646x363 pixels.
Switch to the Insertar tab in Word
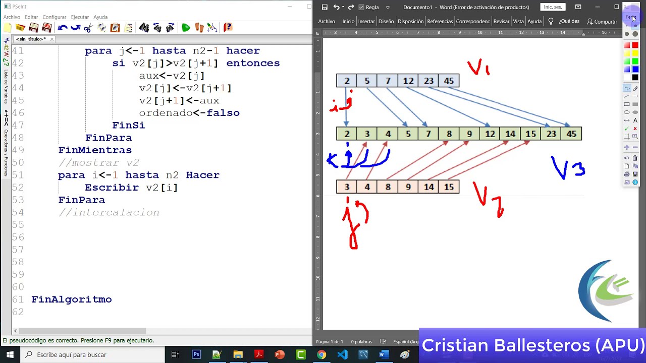click(366, 21)
